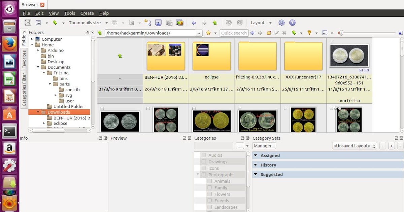This screenshot has height=212, width=404.
Task: Tick the checkbox on 13407216 coin thumbnail
Action: click(x=331, y=43)
